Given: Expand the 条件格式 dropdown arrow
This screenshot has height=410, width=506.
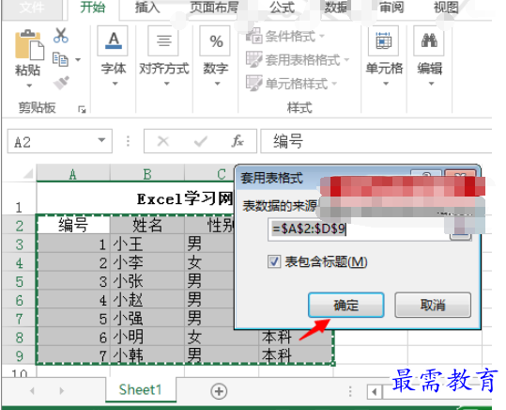Looking at the screenshot, I should (x=322, y=37).
